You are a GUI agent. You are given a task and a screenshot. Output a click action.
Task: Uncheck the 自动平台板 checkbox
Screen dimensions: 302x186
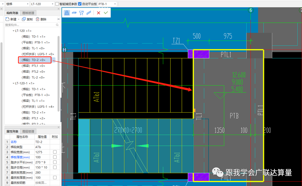tap(80, 4)
